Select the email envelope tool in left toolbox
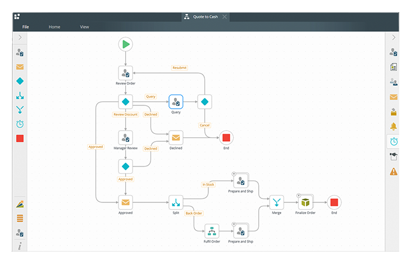The image size is (411, 264). tap(20, 67)
